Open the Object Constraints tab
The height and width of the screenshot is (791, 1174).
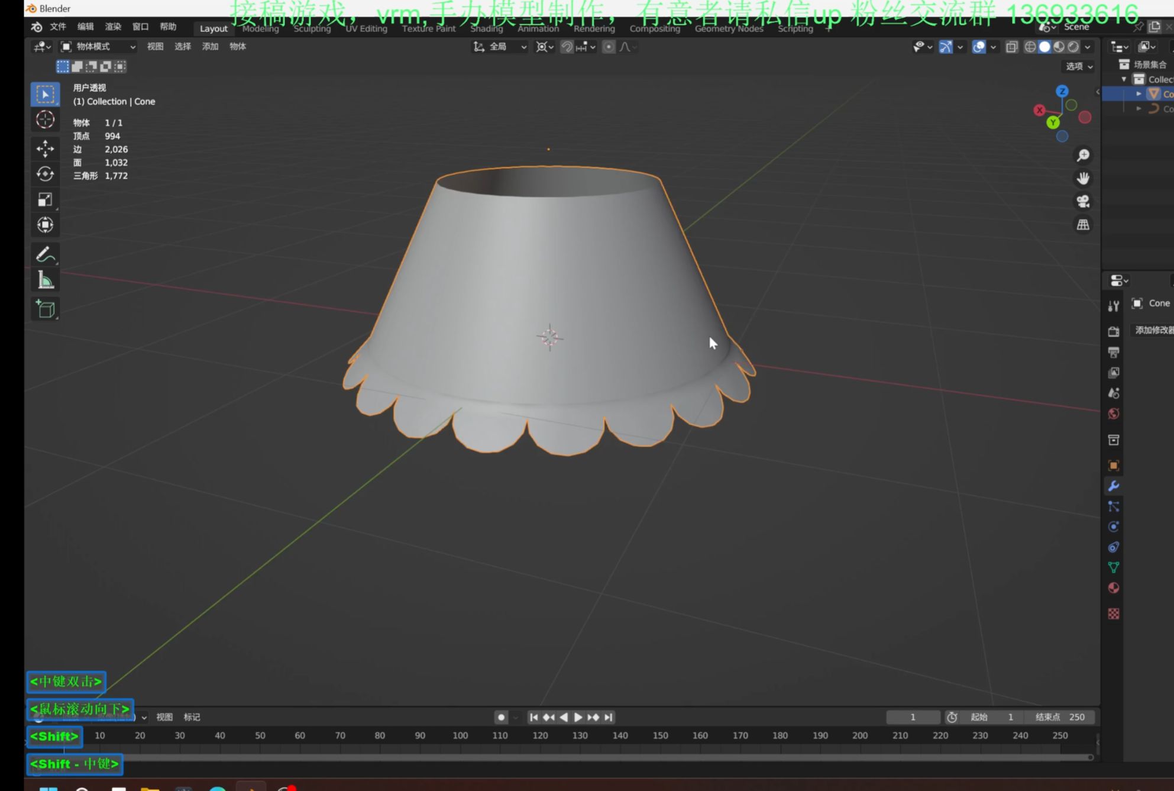[x=1114, y=547]
